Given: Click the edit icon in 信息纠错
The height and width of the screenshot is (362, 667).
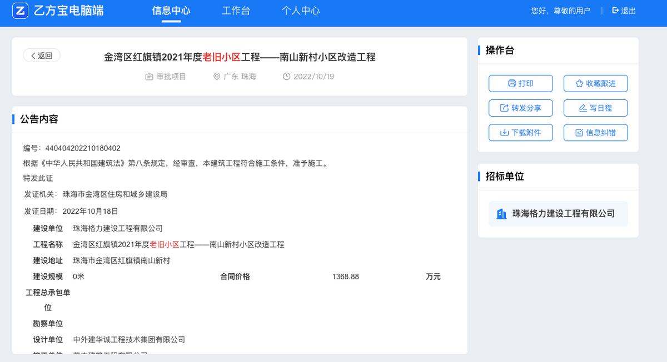Looking at the screenshot, I should point(579,133).
